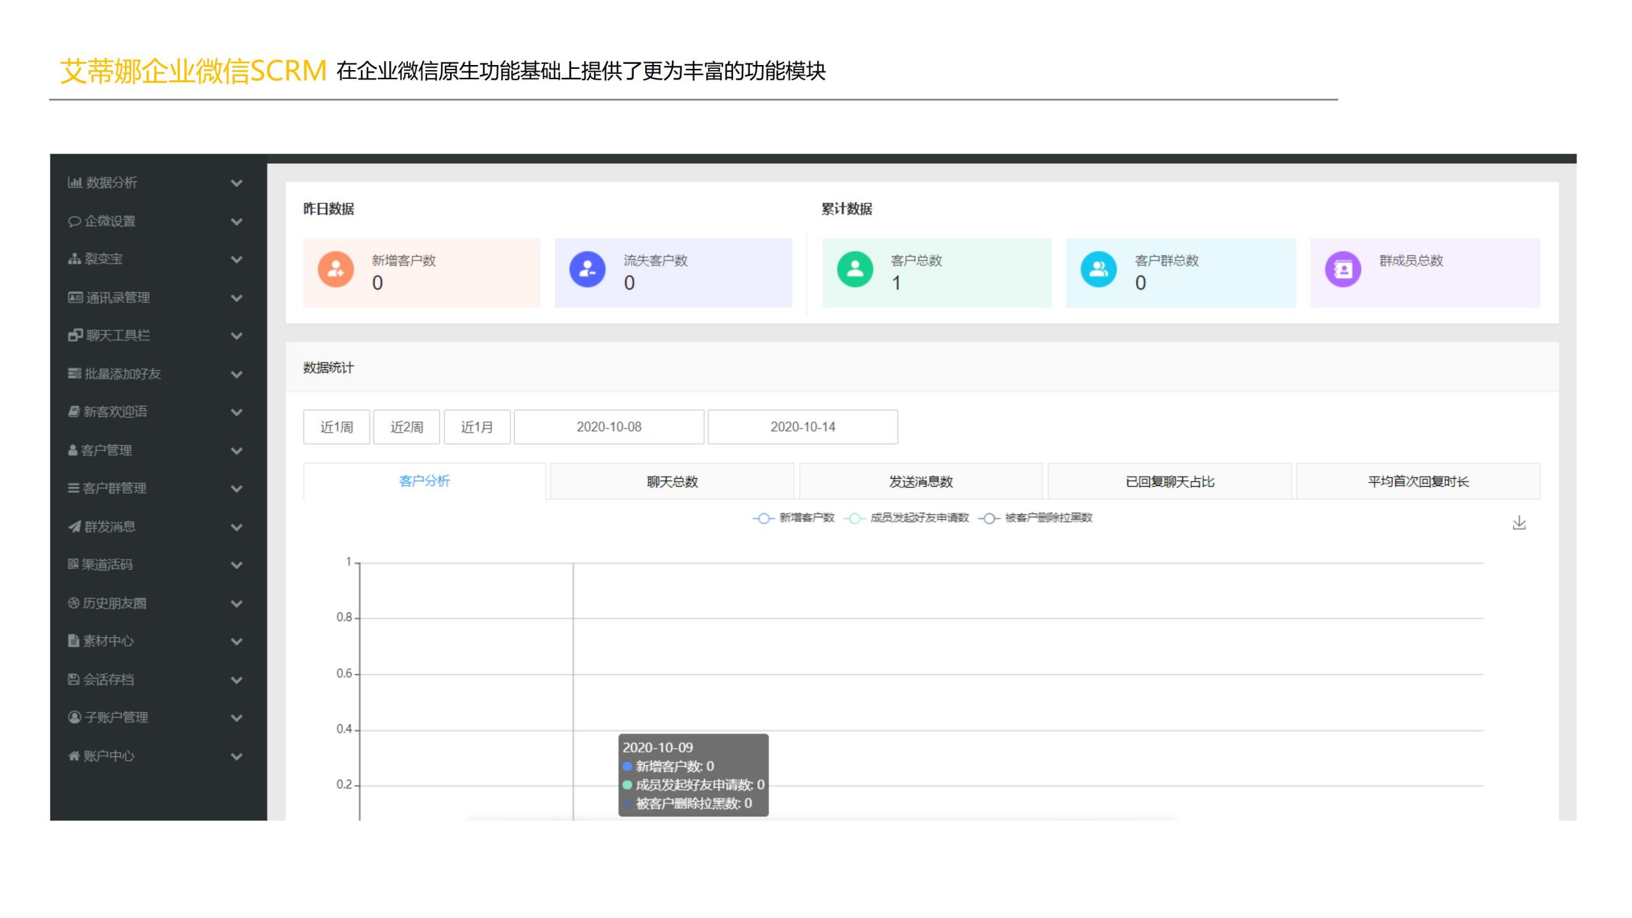Click the 批量添加好友 server icon

pyautogui.click(x=74, y=374)
